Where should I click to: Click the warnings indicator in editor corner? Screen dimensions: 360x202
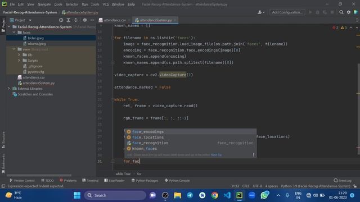tap(344, 27)
